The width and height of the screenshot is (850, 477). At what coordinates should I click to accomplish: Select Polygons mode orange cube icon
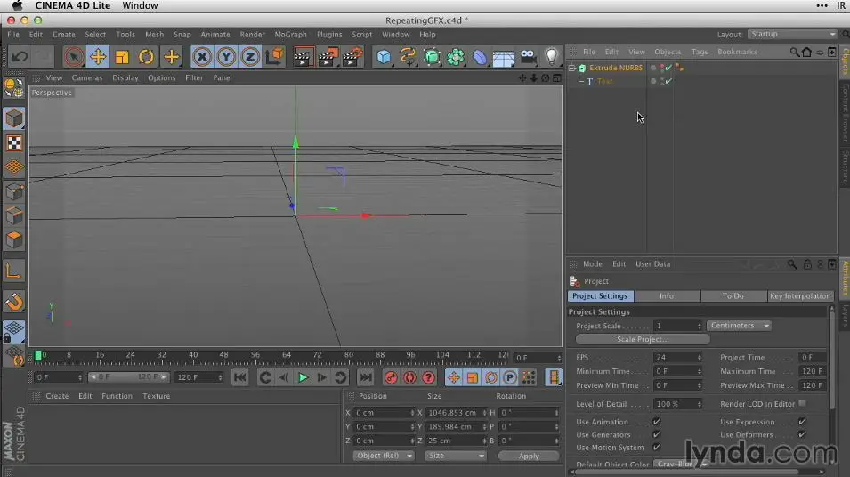(14, 240)
